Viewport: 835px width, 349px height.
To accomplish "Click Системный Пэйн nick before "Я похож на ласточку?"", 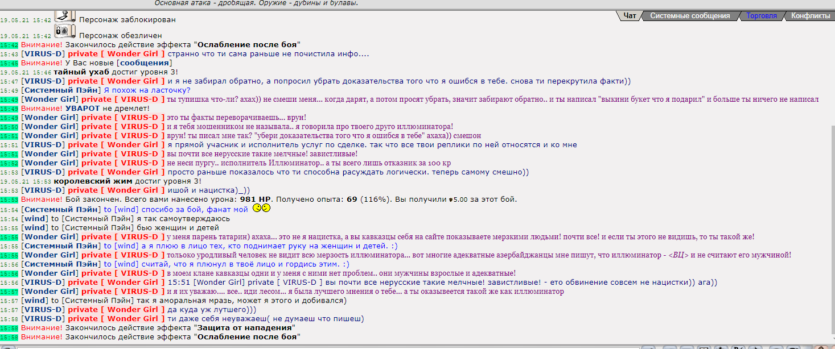I will [x=61, y=90].
